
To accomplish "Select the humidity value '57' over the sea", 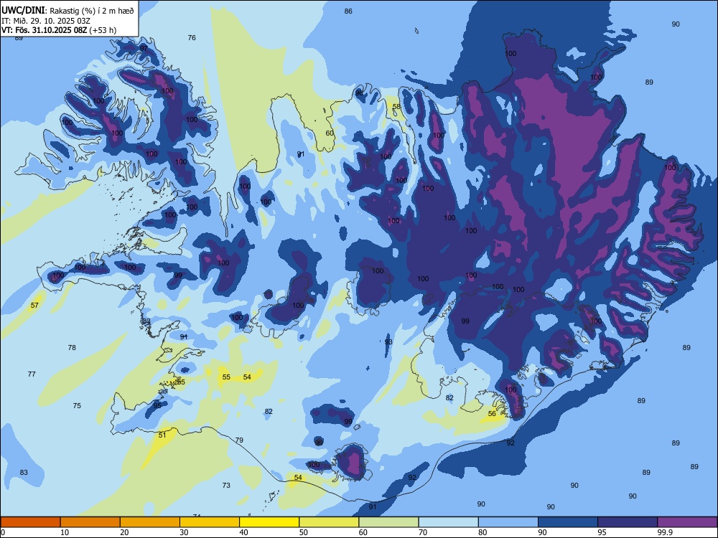I will tap(34, 305).
